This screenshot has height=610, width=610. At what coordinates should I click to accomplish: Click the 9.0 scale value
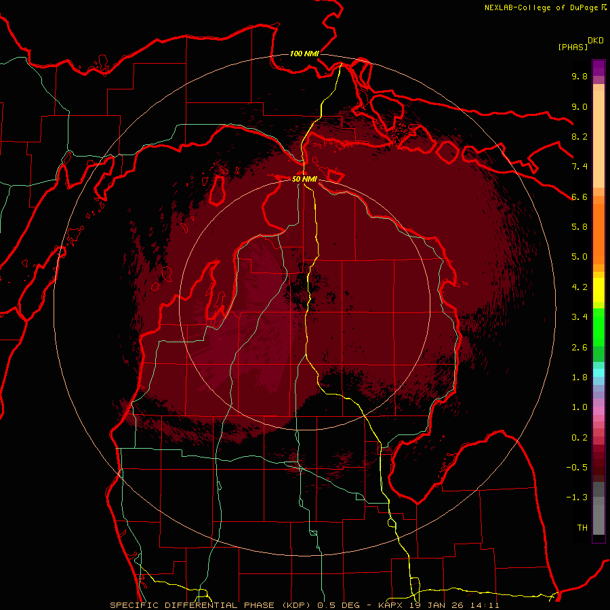coord(579,106)
